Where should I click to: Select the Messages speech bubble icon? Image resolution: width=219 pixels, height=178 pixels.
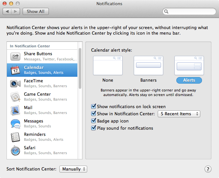coord(15,123)
